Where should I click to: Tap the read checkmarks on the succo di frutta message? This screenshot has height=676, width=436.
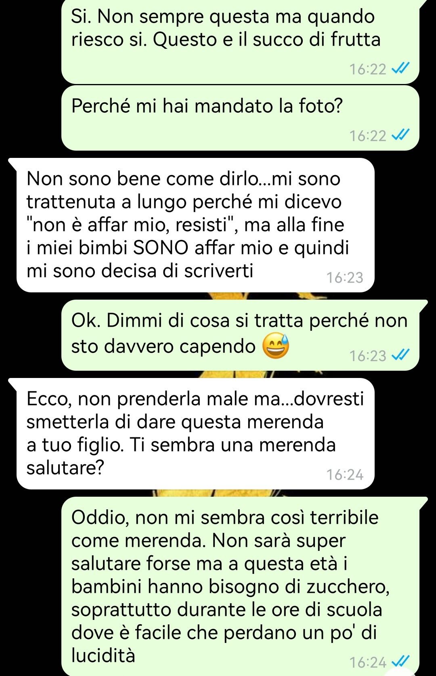(x=401, y=69)
